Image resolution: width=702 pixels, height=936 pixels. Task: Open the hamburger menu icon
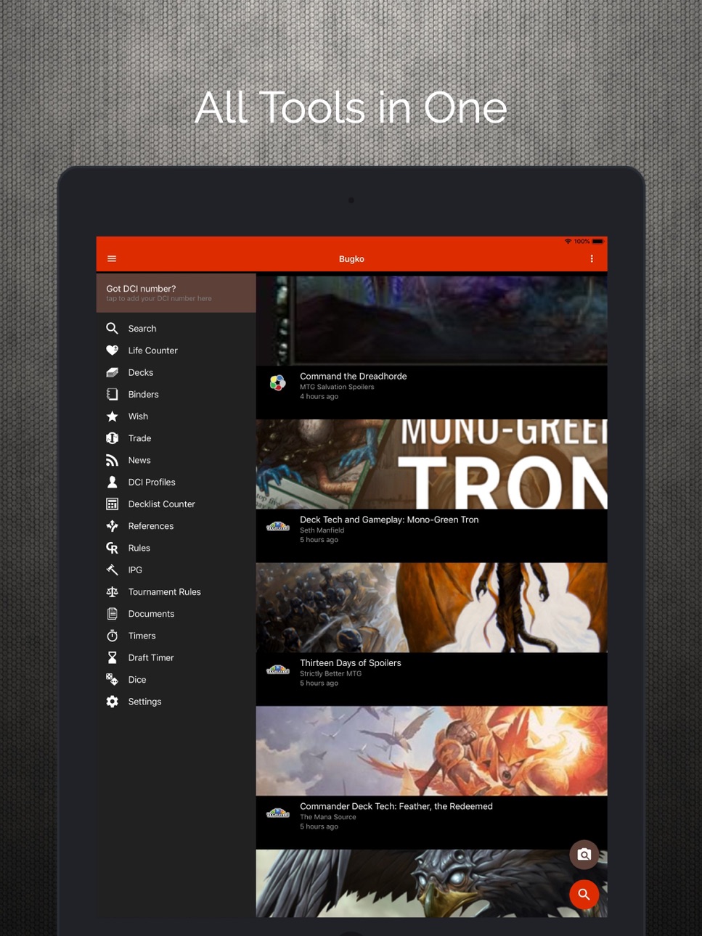click(x=112, y=258)
